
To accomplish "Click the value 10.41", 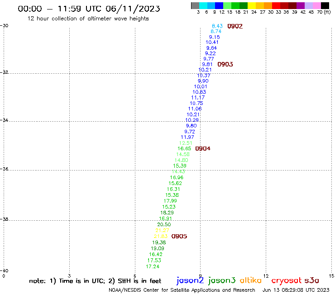I will pyautogui.click(x=212, y=42).
